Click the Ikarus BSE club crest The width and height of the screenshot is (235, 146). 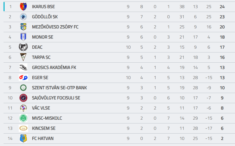pyautogui.click(x=23, y=7)
